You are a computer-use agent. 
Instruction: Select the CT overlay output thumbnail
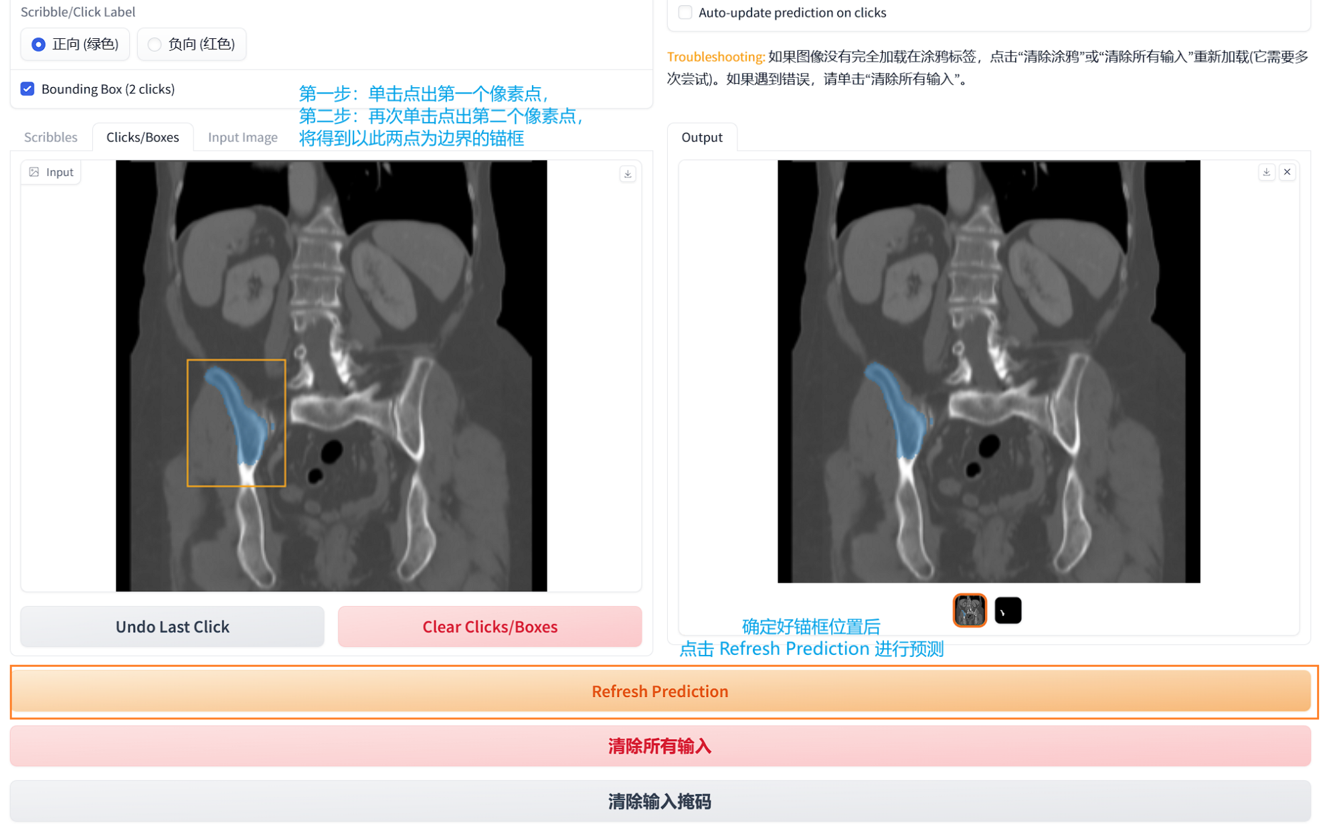pos(969,610)
